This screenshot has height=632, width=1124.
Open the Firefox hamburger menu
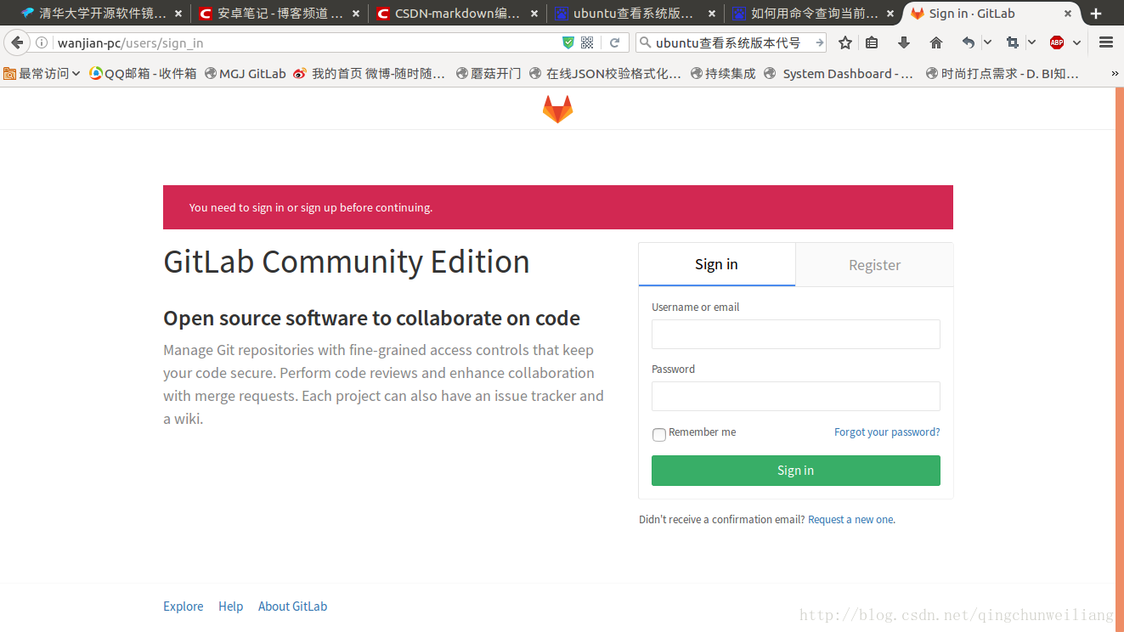(x=1106, y=42)
